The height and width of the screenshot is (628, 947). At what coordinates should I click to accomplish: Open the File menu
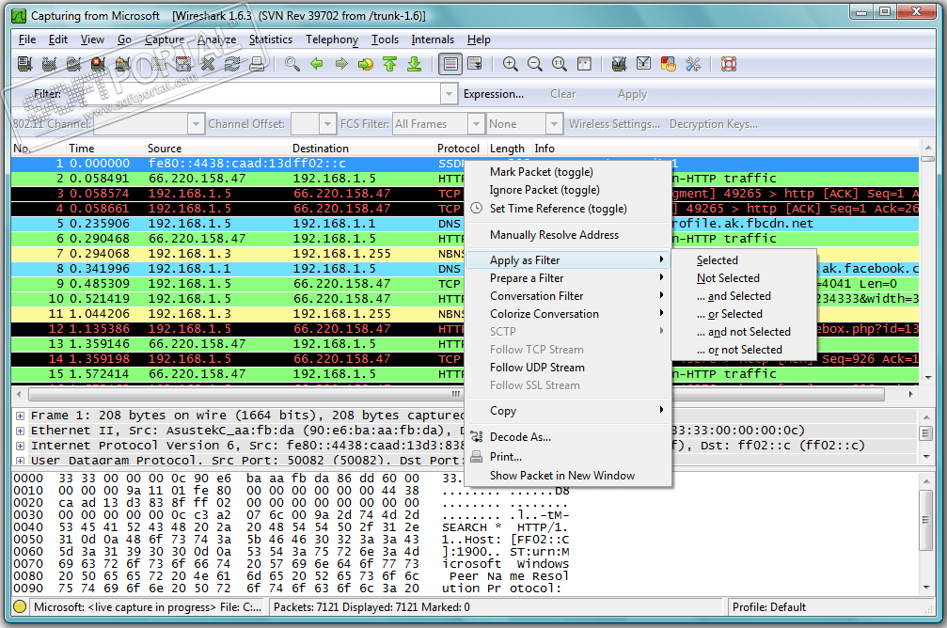click(27, 39)
